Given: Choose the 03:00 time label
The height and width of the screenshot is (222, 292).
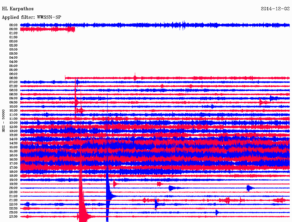Looking at the screenshot, I should pos(13,50).
